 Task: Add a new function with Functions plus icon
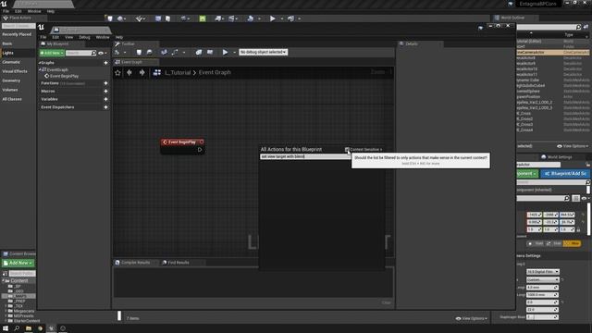click(x=105, y=83)
